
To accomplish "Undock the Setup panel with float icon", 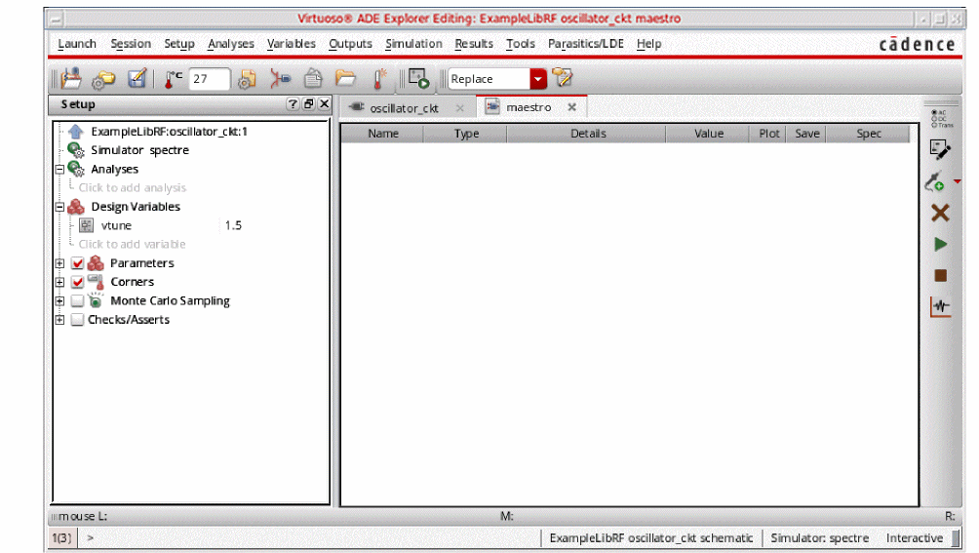I will click(x=308, y=104).
